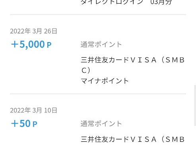
Task: Click the 2022年 3月 26日 date label
Action: pos(33,31)
